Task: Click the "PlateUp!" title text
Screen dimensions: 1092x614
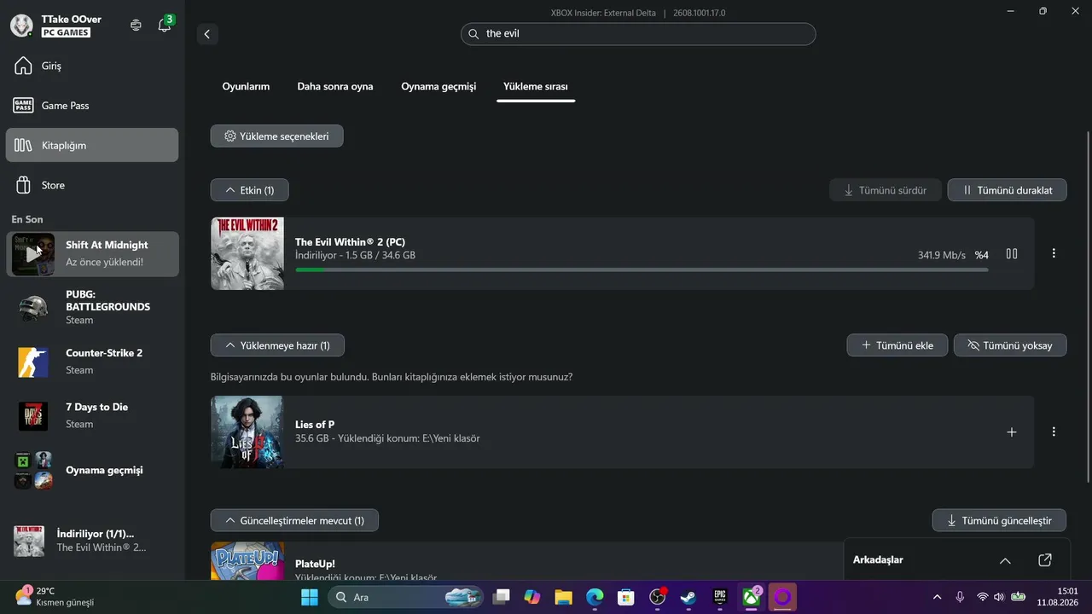Action: [x=315, y=564]
